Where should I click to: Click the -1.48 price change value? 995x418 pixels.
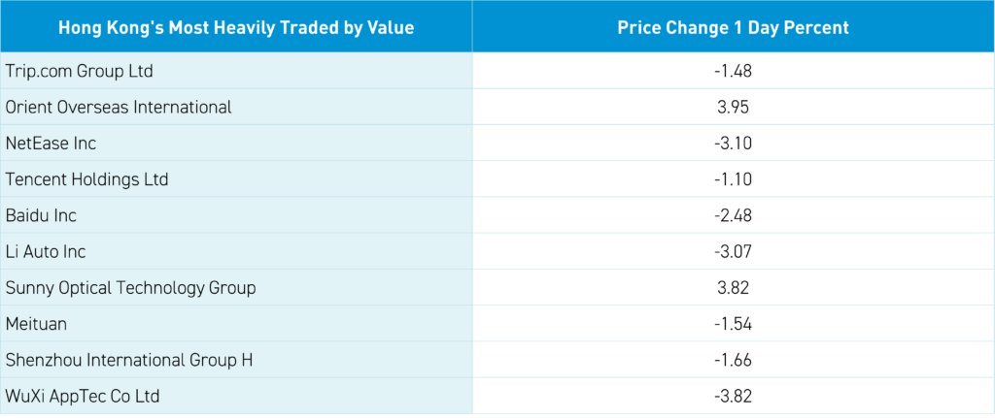click(733, 71)
